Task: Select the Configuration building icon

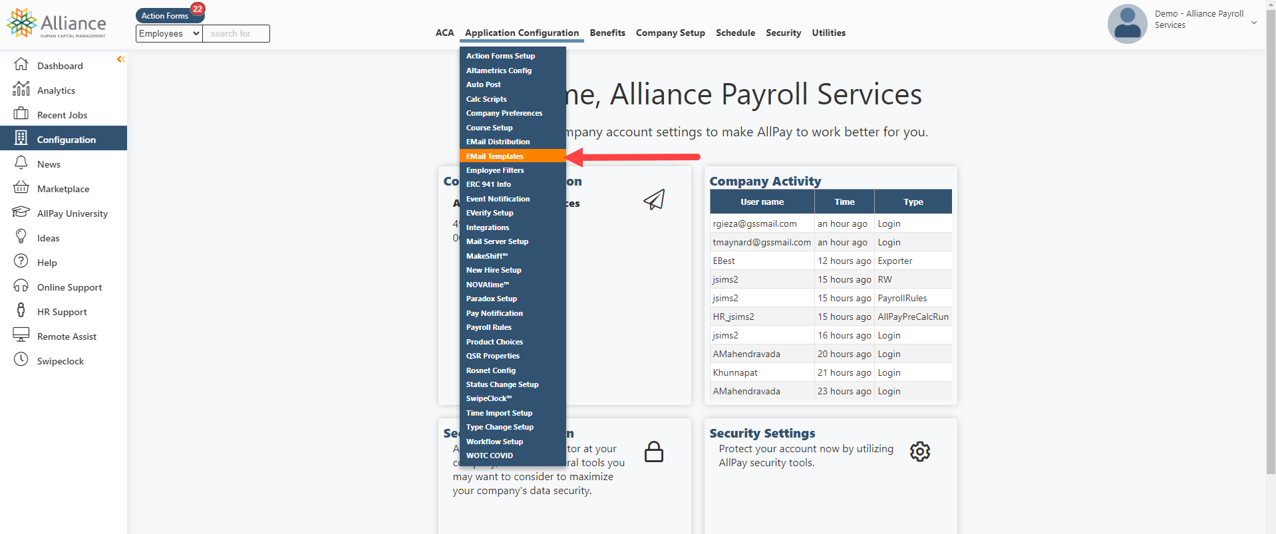Action: point(21,138)
